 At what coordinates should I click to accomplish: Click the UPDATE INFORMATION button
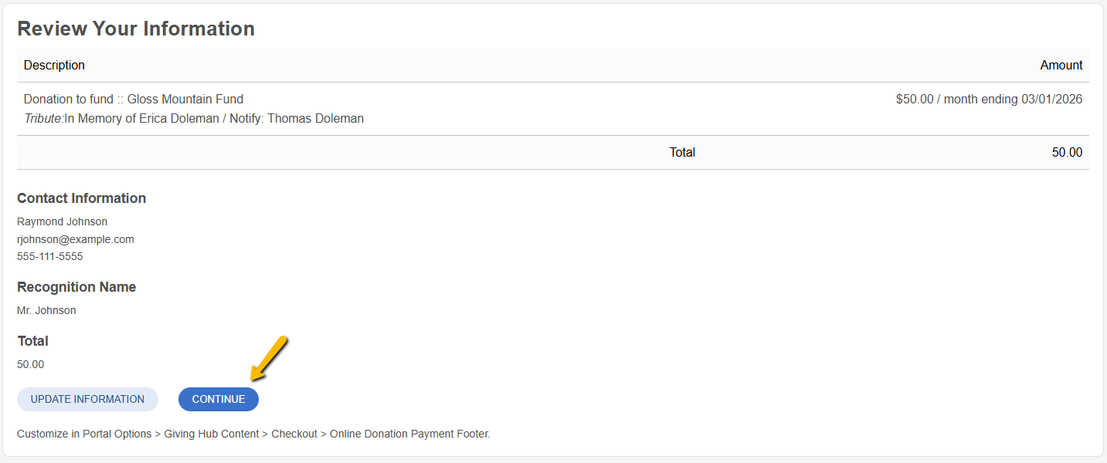click(x=87, y=399)
